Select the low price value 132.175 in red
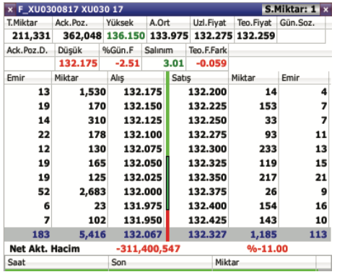Viewport: 337px width, 277px height. [78, 63]
